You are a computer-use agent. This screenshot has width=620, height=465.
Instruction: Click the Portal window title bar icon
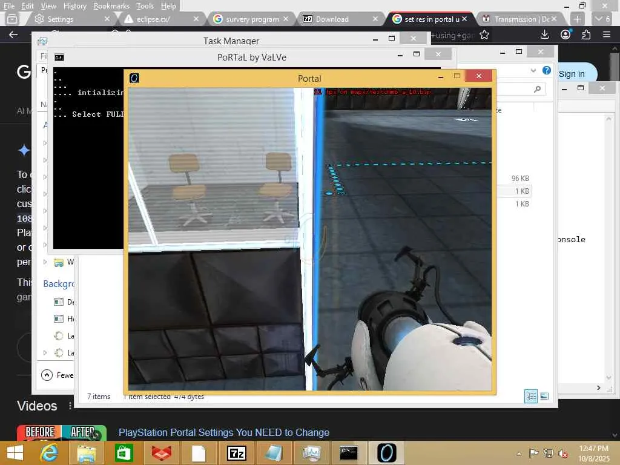[134, 78]
